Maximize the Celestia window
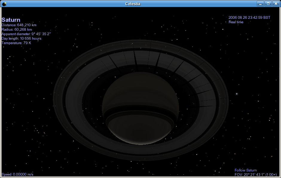281x178 pixels. click(x=268, y=4)
